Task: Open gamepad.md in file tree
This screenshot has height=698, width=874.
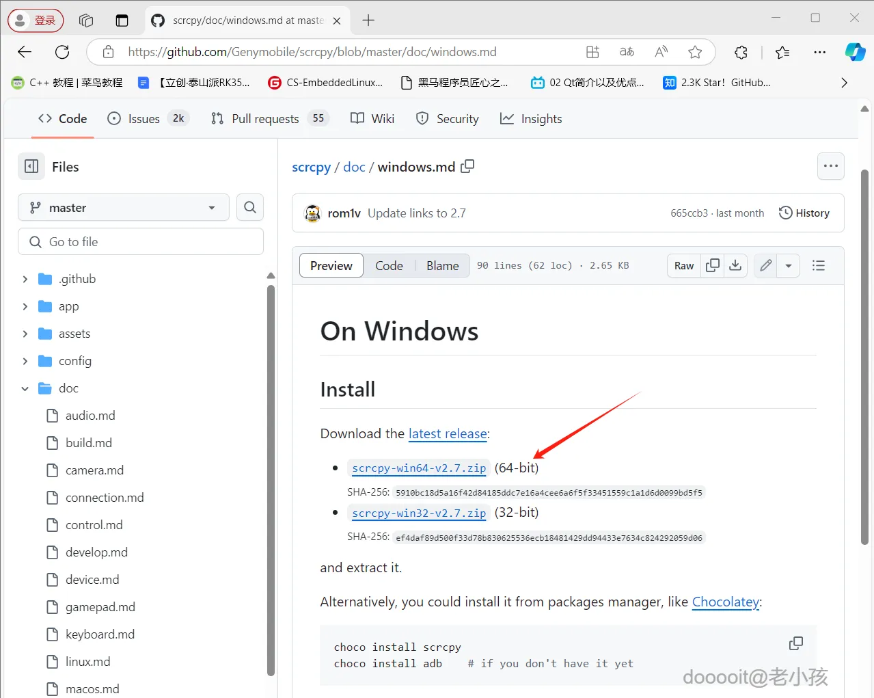Action: click(x=100, y=607)
